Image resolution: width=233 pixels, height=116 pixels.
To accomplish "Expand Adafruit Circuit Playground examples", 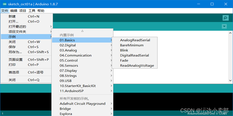I will [82, 104].
